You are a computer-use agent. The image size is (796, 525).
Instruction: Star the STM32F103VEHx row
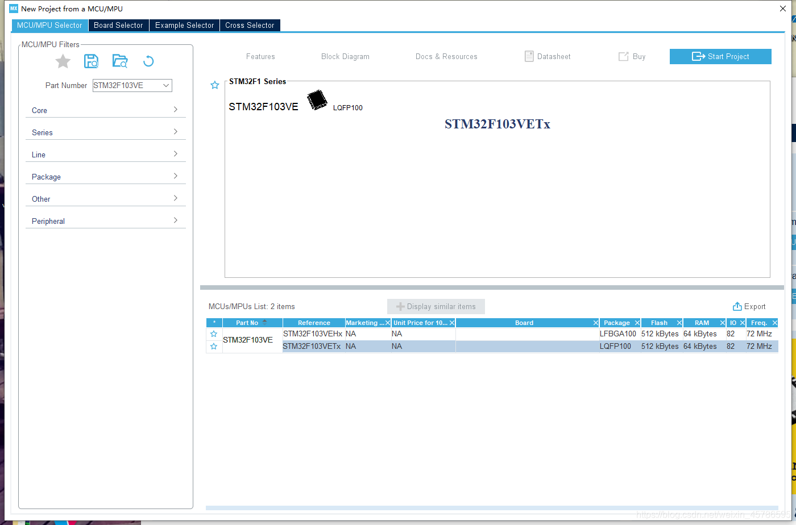point(214,334)
